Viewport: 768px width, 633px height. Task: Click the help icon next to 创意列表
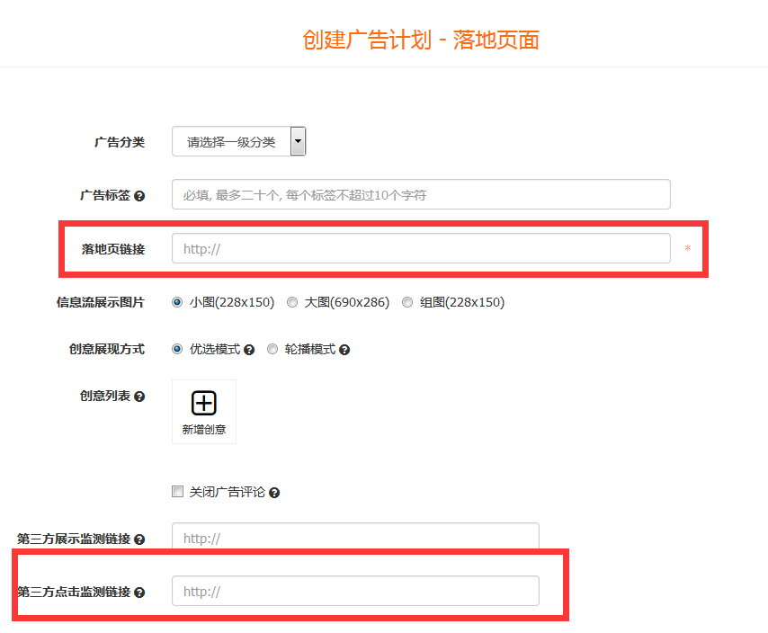tap(139, 397)
